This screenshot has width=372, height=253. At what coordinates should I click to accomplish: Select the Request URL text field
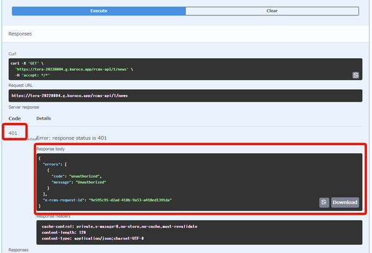(x=185, y=95)
